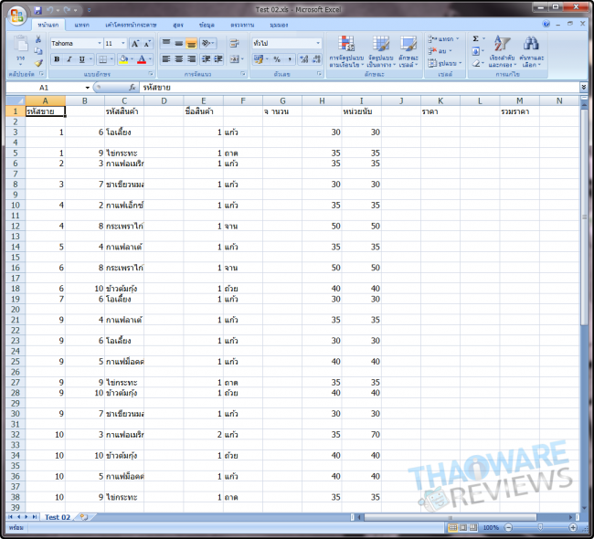
Task: Open the Name Box dropdown next to A1
Action: click(87, 88)
